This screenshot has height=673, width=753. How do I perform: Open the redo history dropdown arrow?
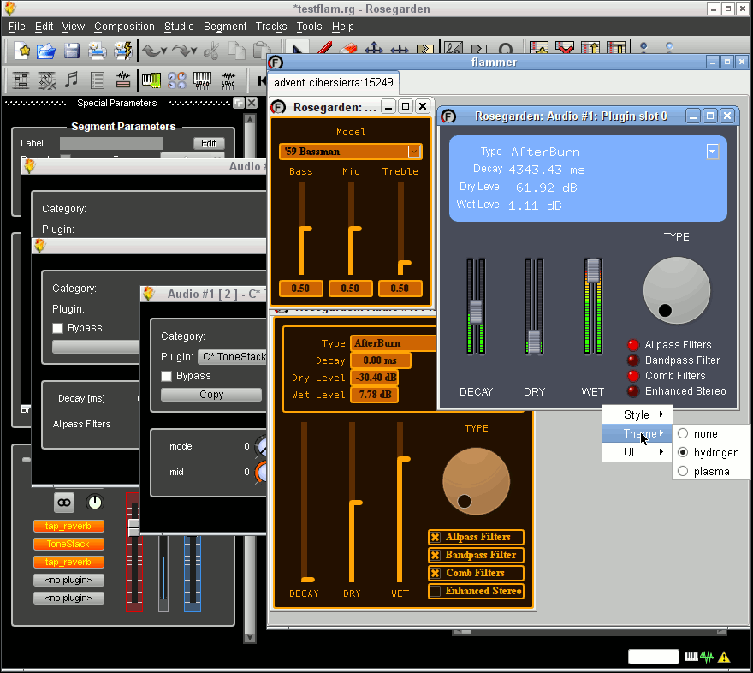pos(194,51)
